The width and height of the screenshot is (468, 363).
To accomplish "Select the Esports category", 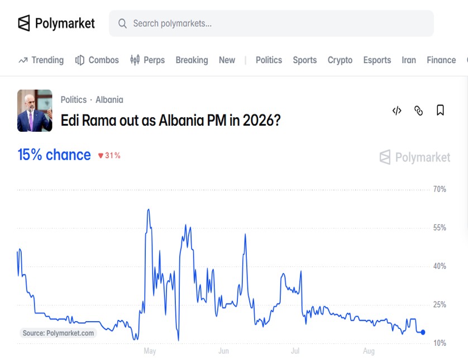I will click(377, 60).
